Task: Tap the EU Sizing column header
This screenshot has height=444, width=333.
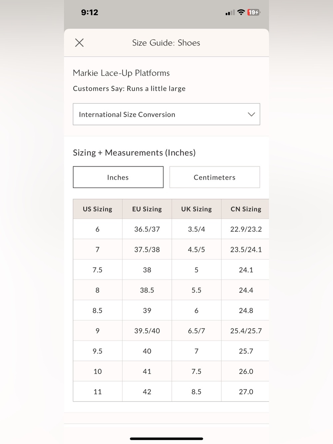Action: pos(147,209)
